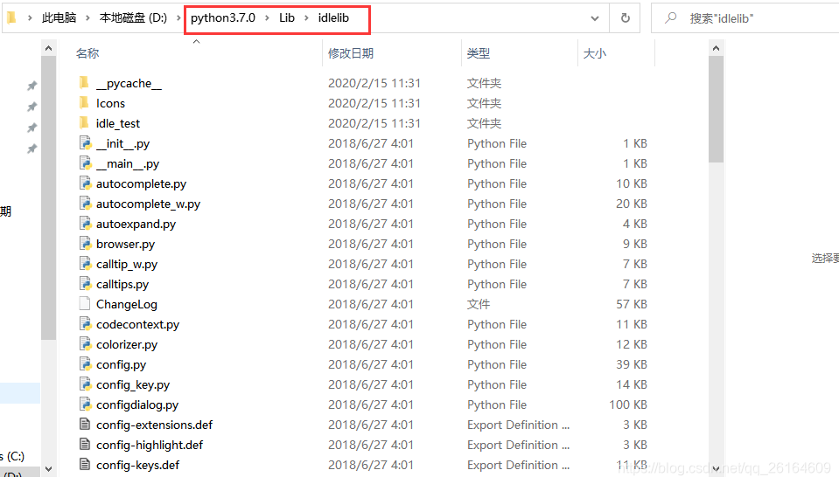Click the third quick access pin icon
Screen dimensions: 839x484
tap(32, 128)
